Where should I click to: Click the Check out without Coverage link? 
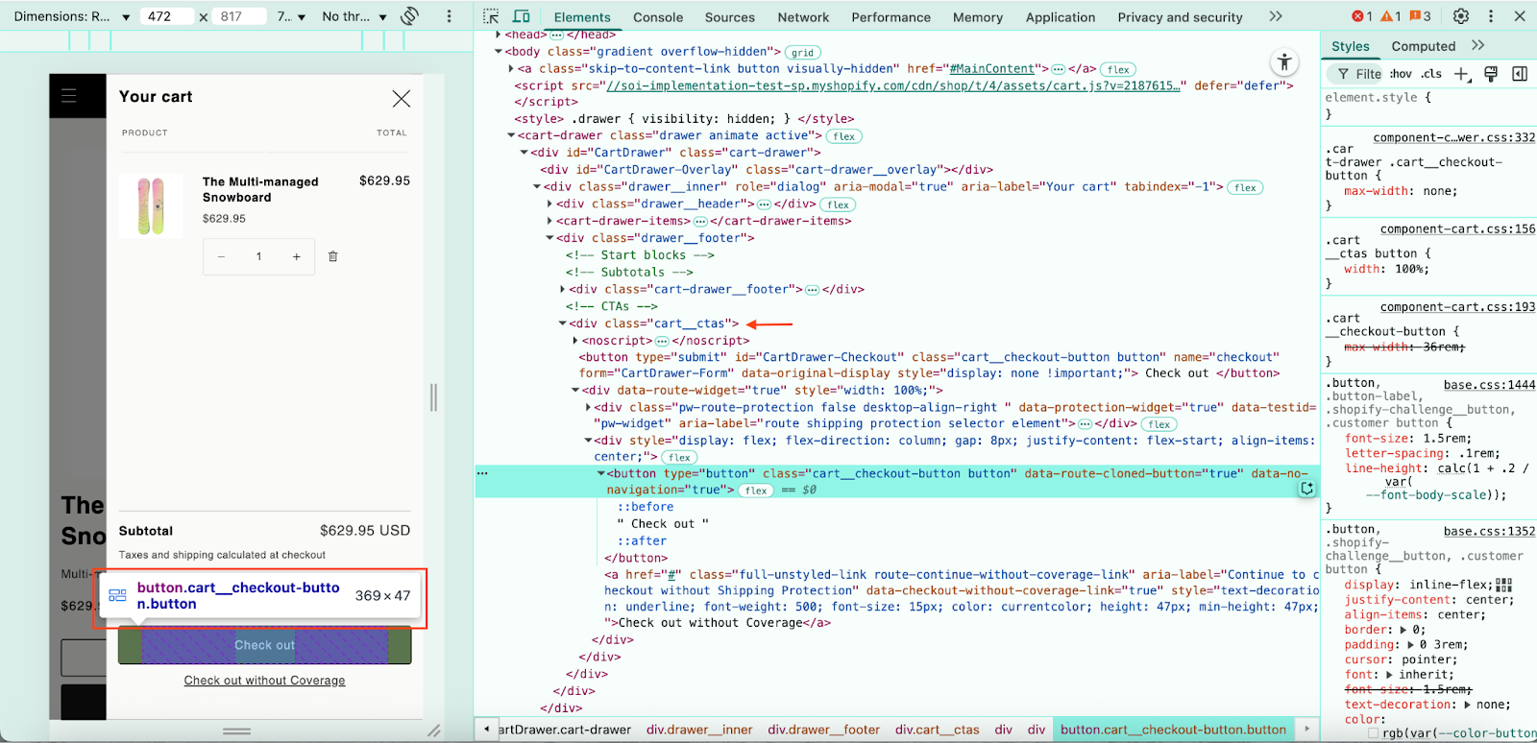point(264,681)
